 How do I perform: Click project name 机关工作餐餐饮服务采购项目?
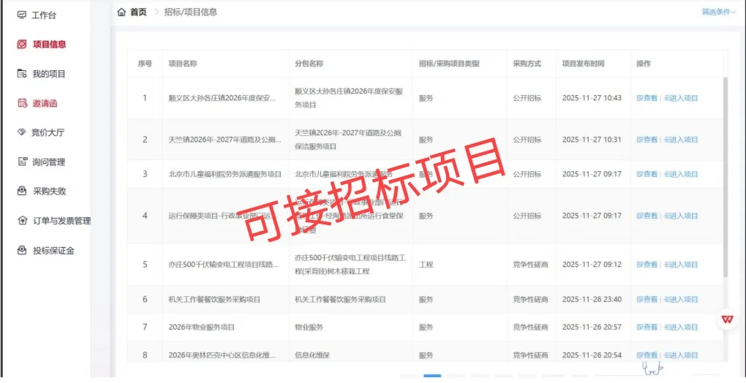tap(214, 300)
